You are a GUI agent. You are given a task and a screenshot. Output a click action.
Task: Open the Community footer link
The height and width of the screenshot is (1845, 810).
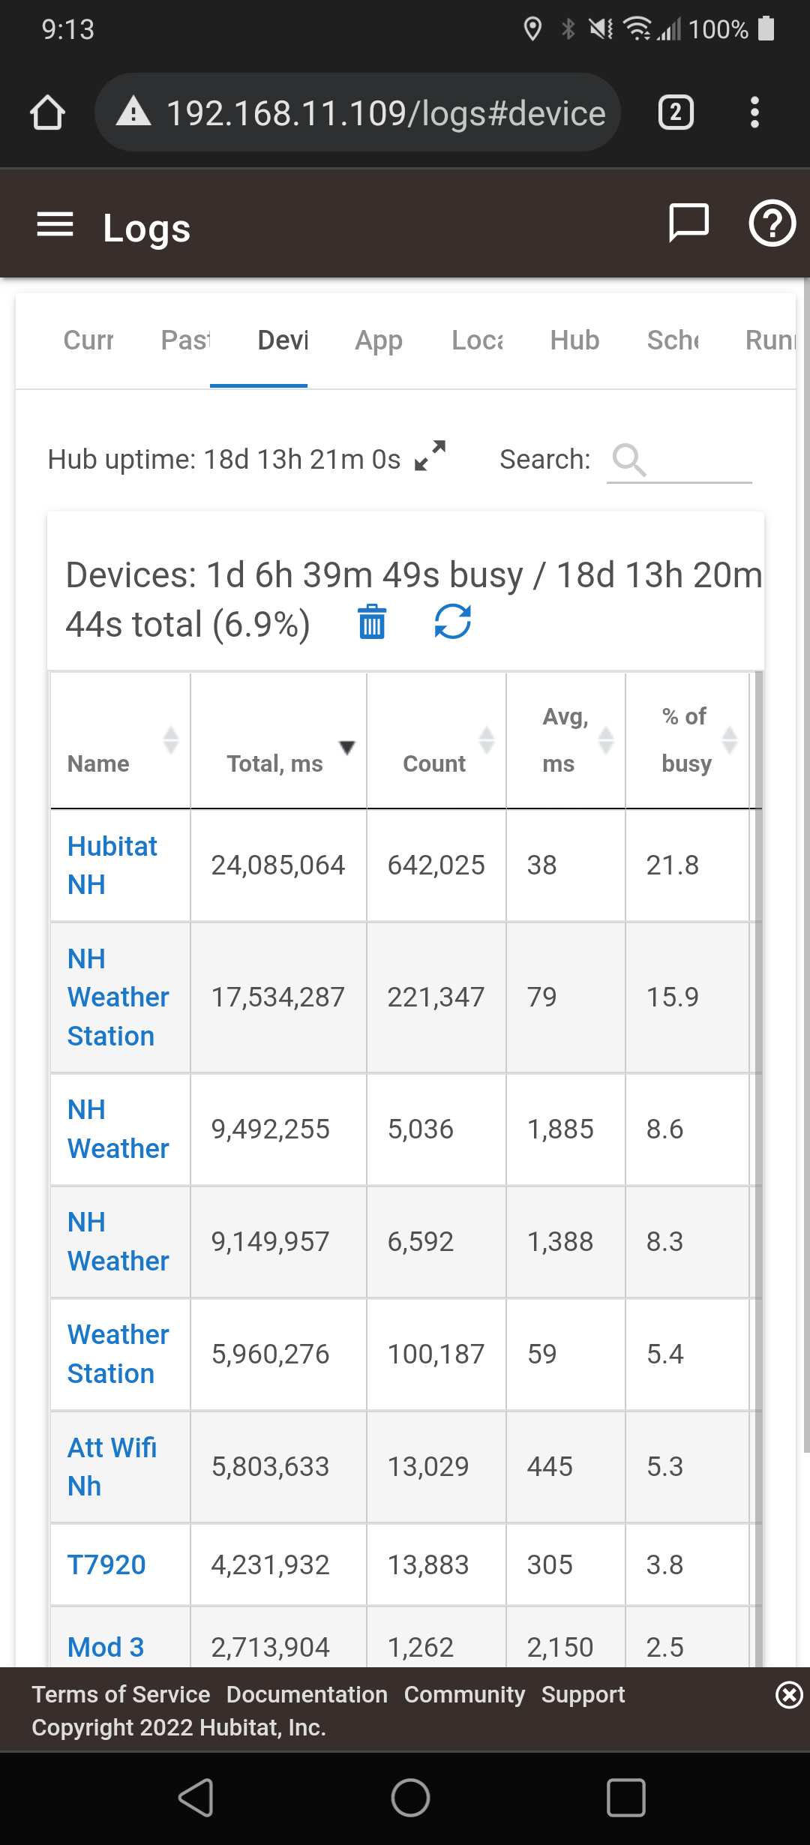click(x=464, y=1694)
